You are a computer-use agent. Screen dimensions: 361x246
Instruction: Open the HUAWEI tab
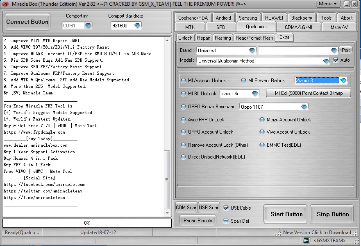[274, 18]
